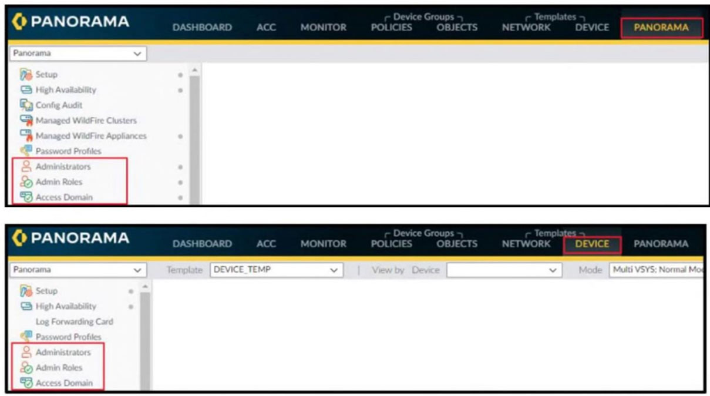The image size is (710, 396).
Task: Click Administrators icon in the top screenshot
Action: [x=26, y=166]
